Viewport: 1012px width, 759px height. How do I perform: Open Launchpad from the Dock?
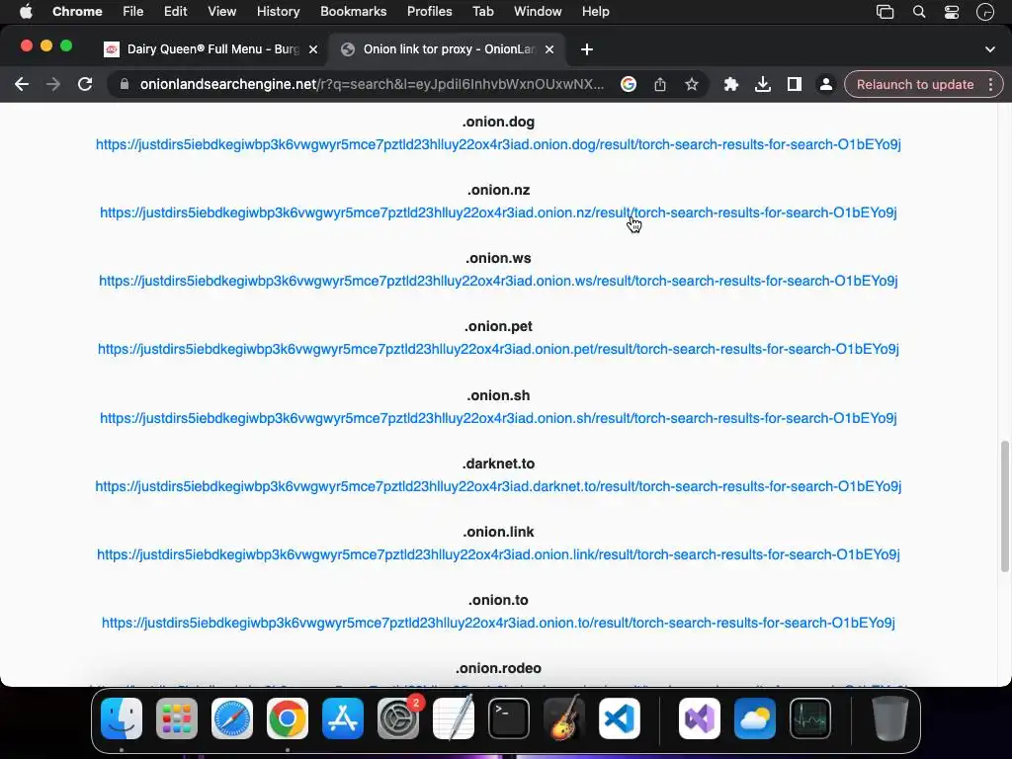(177, 718)
